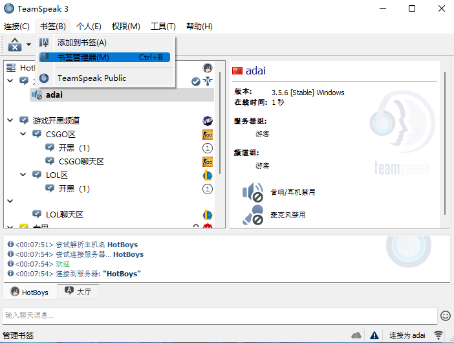Click the League icon on LOL聊天区 row
Viewport: 454px width, 343px height.
[x=208, y=215]
